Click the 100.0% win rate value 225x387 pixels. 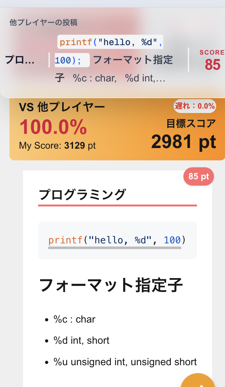click(53, 127)
